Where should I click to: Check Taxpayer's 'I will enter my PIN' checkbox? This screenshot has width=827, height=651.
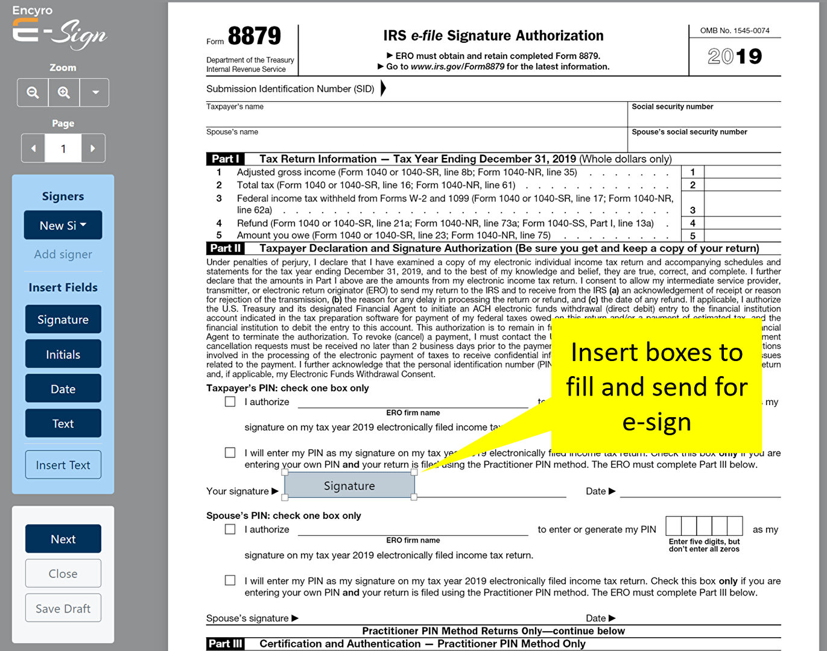[230, 453]
